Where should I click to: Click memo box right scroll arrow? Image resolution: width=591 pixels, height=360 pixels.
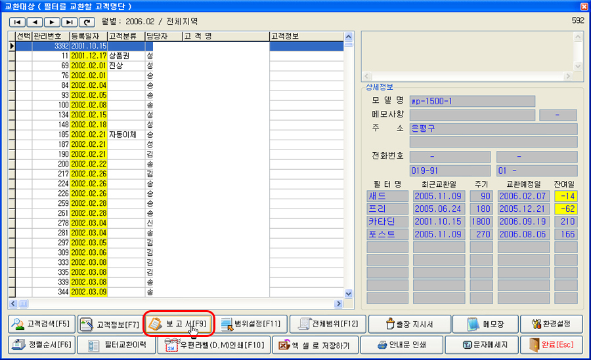(x=568, y=76)
